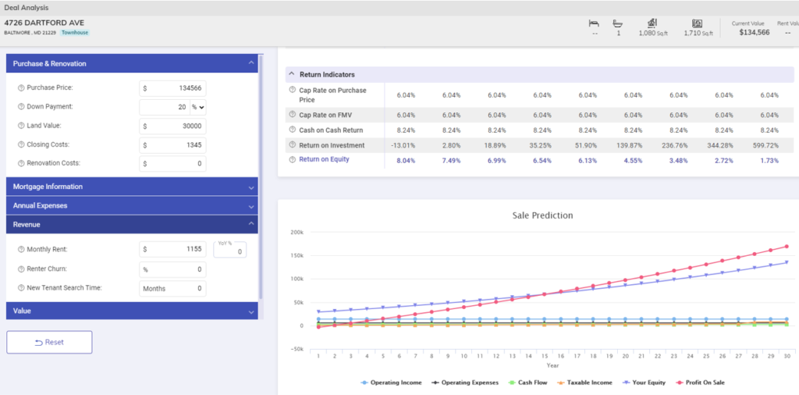
Task: Expand the Mortgage Information section
Action: pos(132,187)
